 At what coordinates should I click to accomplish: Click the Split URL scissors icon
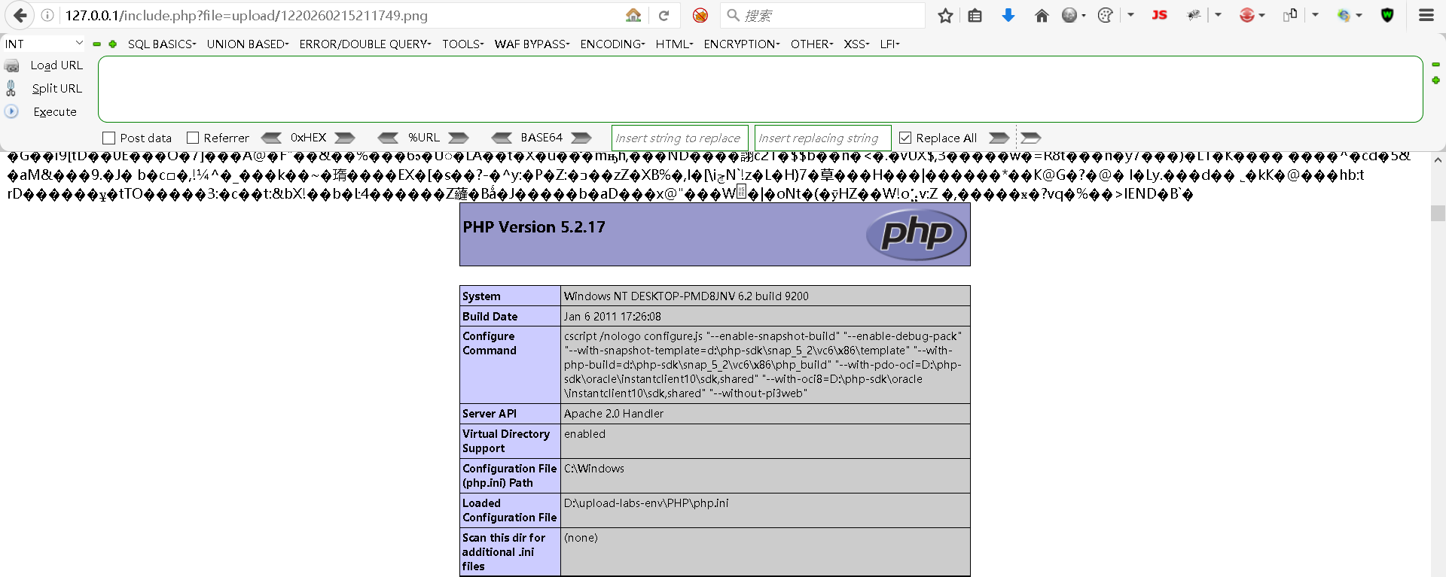pyautogui.click(x=11, y=89)
